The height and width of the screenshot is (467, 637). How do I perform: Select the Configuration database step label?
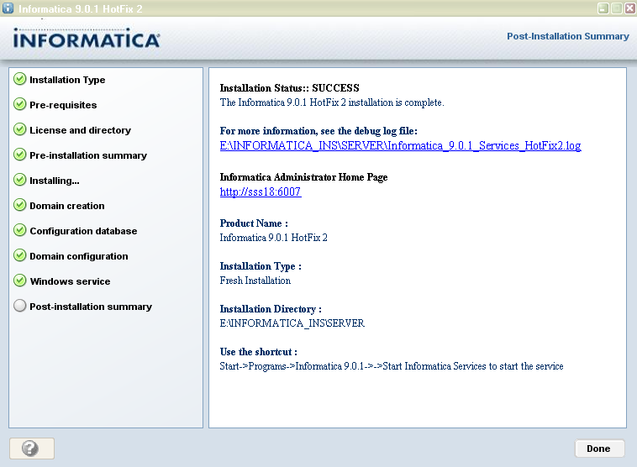click(83, 231)
